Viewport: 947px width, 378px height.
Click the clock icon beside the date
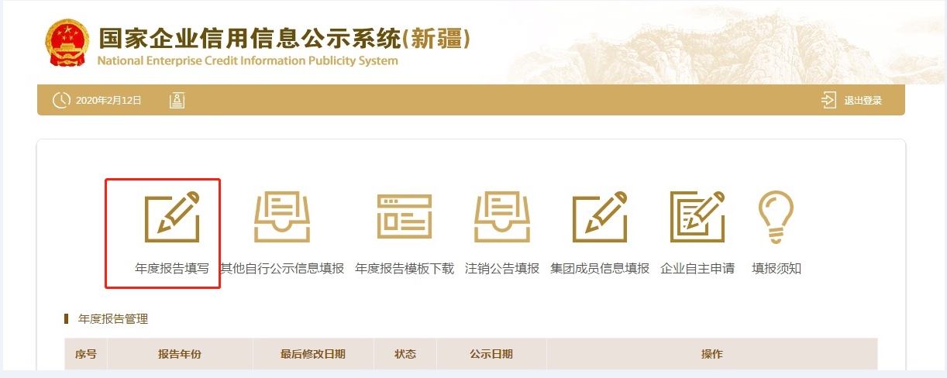(61, 100)
